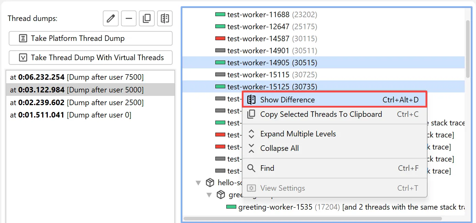
Task: Click the copy thread dump toolbar icon
Action: click(147, 19)
